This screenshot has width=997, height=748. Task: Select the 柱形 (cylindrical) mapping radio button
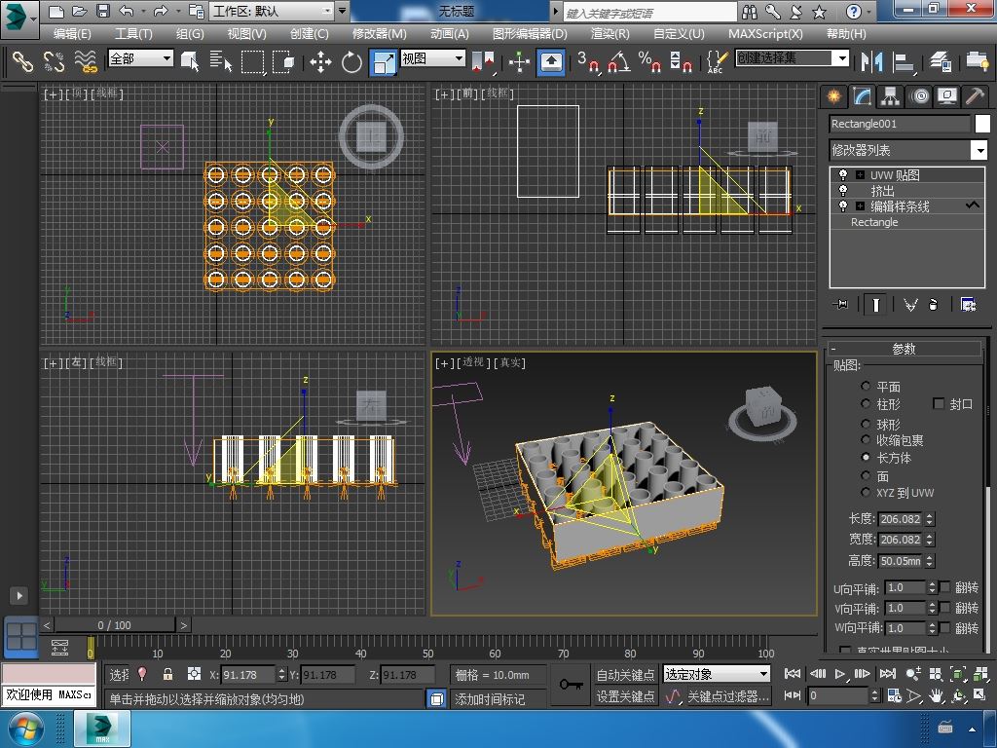(866, 403)
